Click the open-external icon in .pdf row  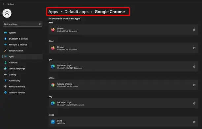[194, 66]
